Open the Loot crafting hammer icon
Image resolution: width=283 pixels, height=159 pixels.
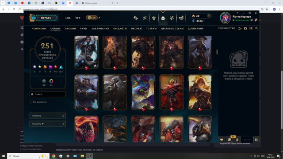pyautogui.click(x=172, y=18)
